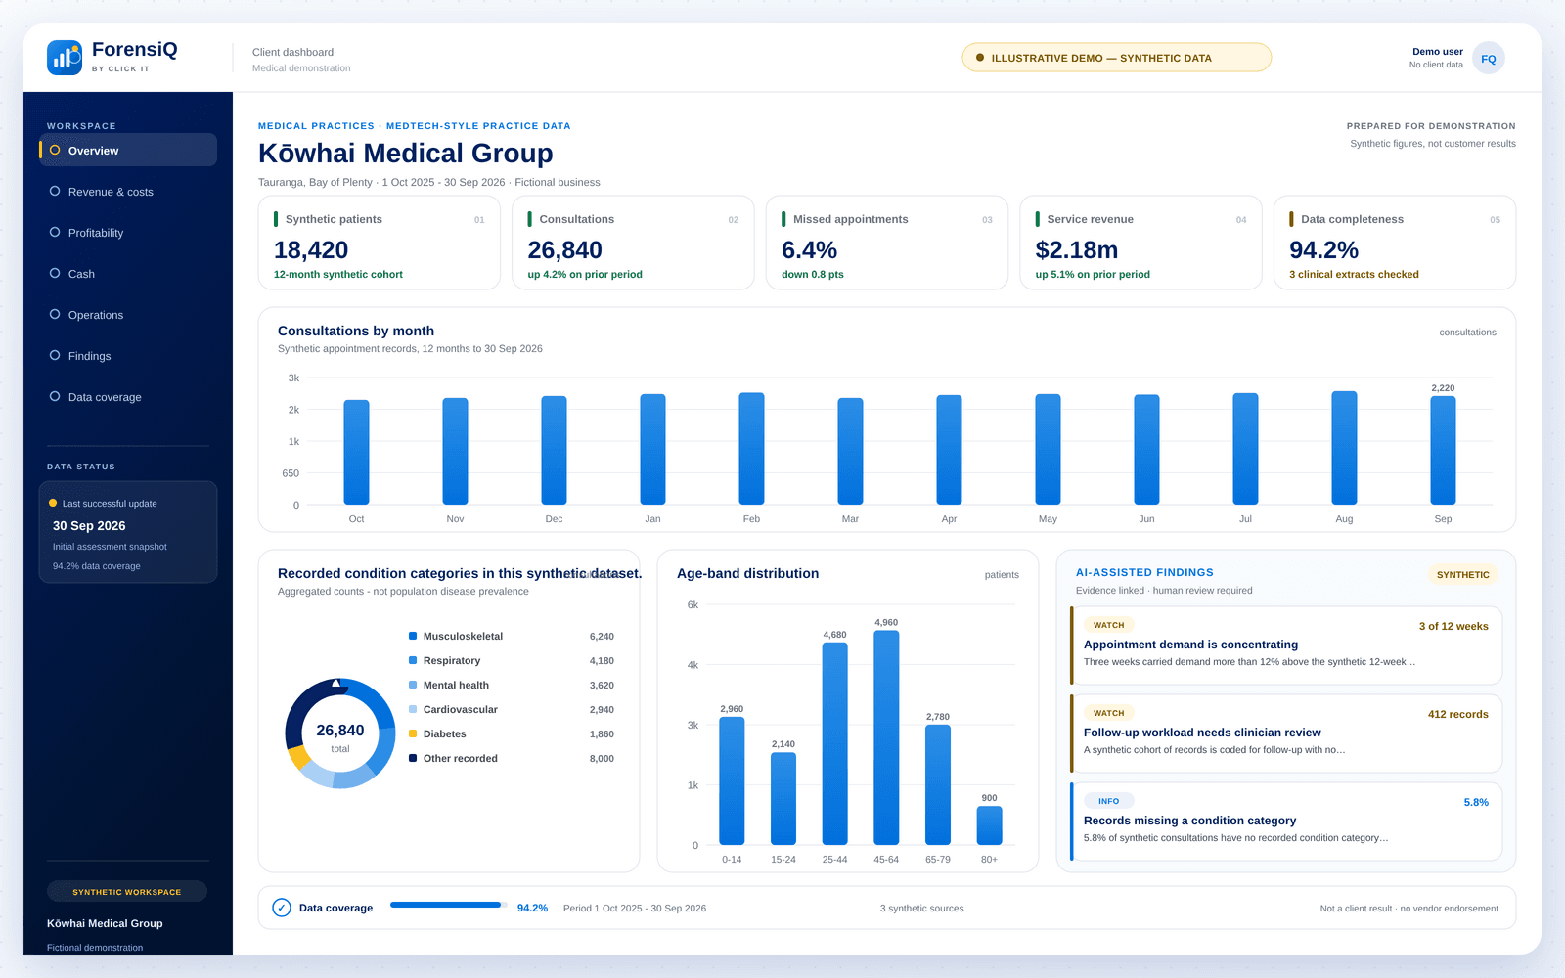Select Cash in the sidebar
The width and height of the screenshot is (1565, 978).
128,273
